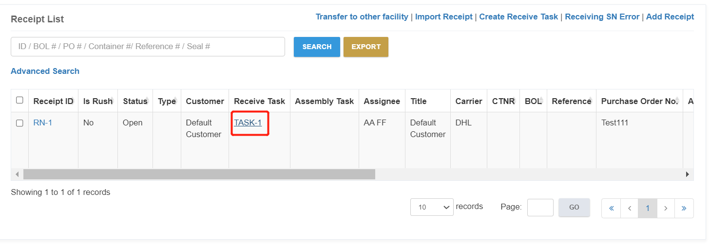The width and height of the screenshot is (710, 245).
Task: Click the EXPORT button
Action: point(366,47)
